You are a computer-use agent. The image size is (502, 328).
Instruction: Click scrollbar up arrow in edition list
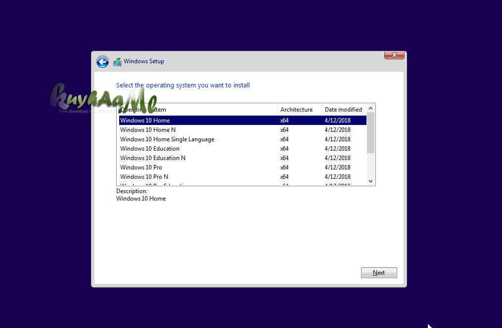371,108
